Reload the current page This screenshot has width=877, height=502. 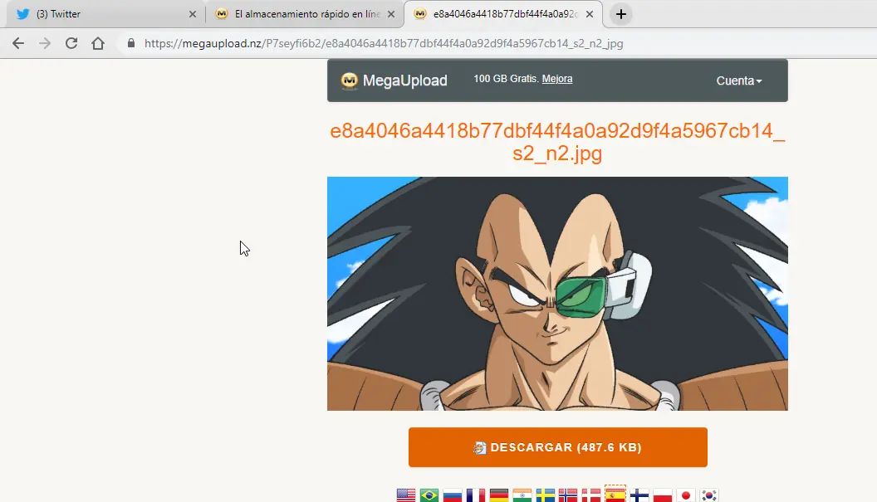point(71,43)
